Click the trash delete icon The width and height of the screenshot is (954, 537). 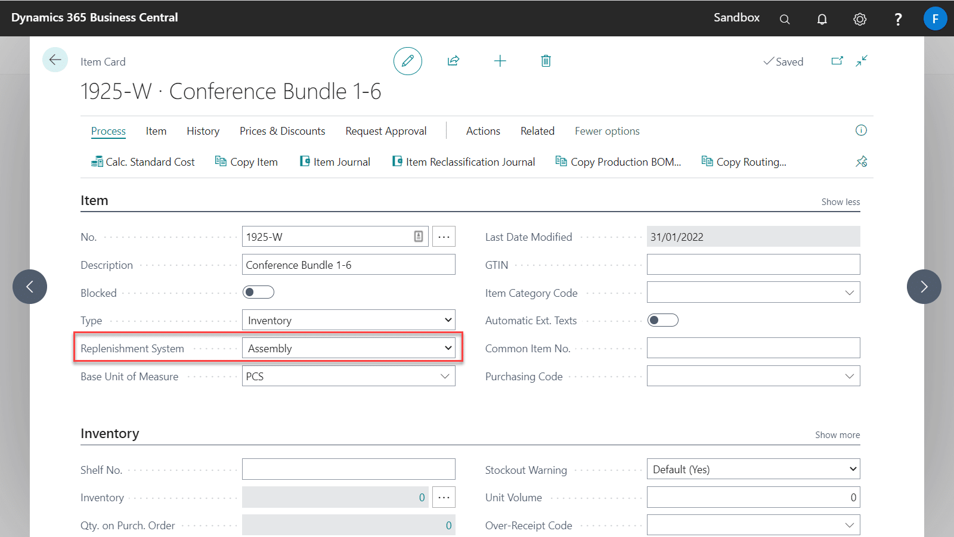pyautogui.click(x=546, y=61)
